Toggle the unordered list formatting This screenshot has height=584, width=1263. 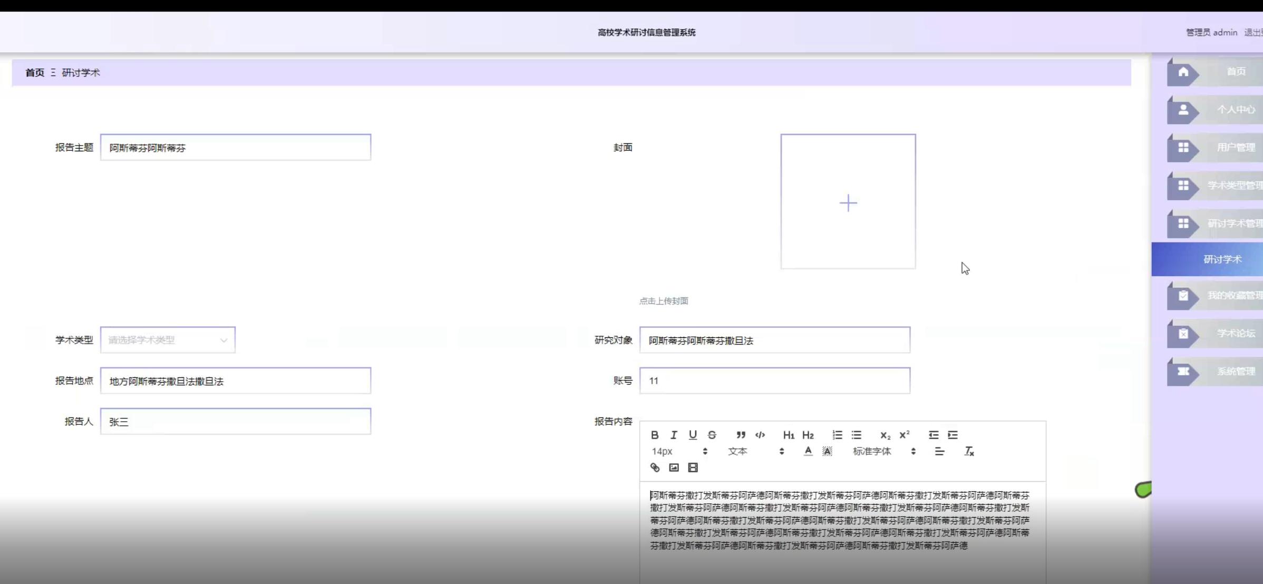pyautogui.click(x=857, y=435)
